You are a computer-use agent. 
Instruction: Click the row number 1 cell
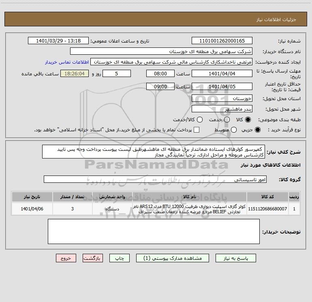coord(294,209)
